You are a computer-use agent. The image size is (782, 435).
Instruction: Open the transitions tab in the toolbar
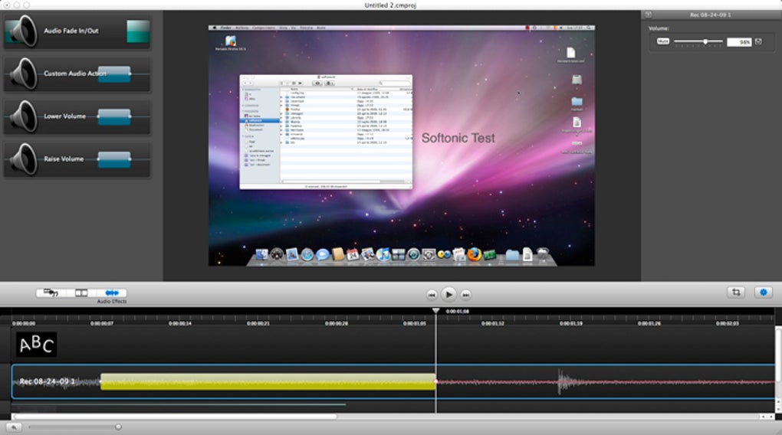pos(80,293)
